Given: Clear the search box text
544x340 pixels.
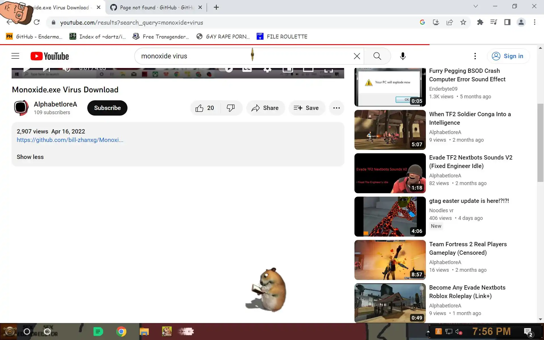Looking at the screenshot, I should point(357,56).
